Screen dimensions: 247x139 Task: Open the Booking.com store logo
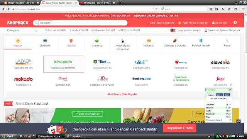[142, 79]
